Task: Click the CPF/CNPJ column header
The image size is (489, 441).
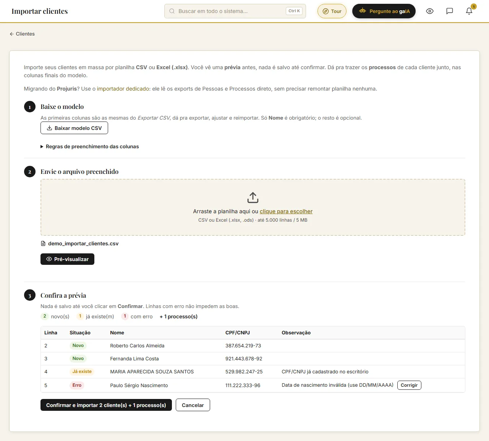Action: [238, 333]
